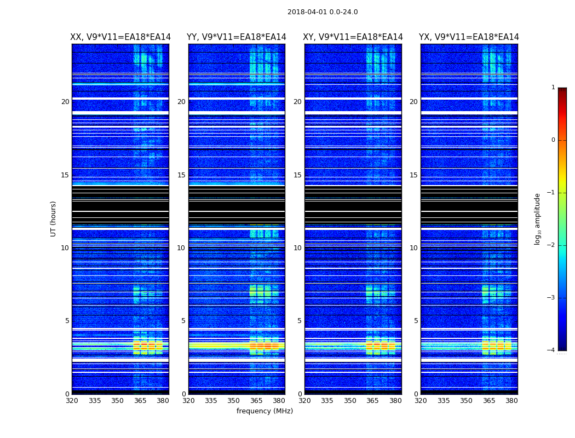Click the XY, V9*V11=EA18*EA14 panel title
This screenshot has height=438, width=575.
click(x=353, y=37)
